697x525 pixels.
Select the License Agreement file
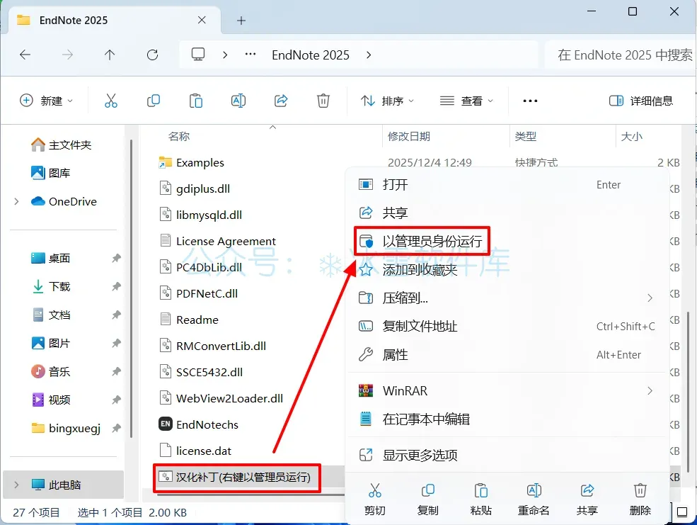[217, 241]
